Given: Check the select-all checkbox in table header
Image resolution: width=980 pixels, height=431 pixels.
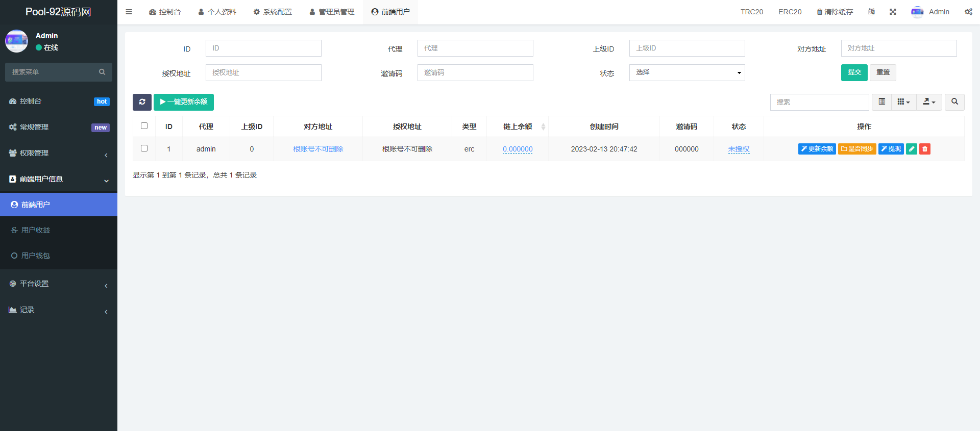Looking at the screenshot, I should click(144, 126).
